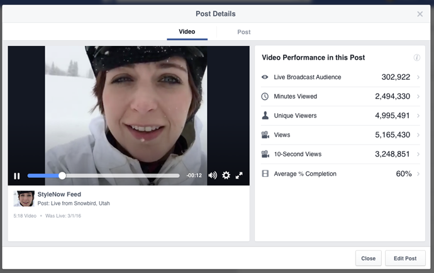This screenshot has height=273, width=434.
Task: Expand Live Broadcast Audience details chevron
Action: click(x=418, y=77)
